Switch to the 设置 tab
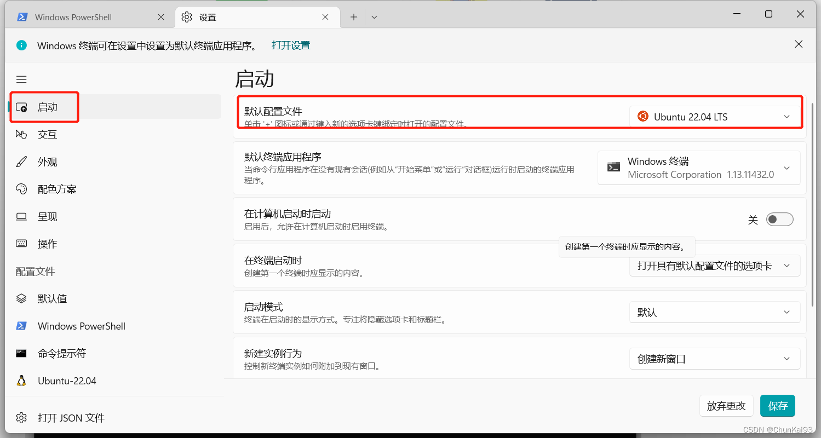Image resolution: width=821 pixels, height=438 pixels. tap(257, 17)
